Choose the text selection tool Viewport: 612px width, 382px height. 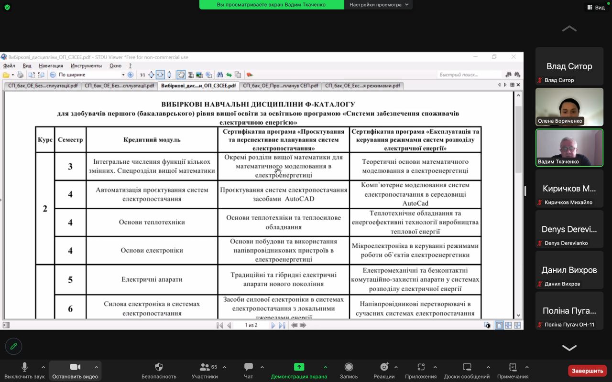click(191, 75)
